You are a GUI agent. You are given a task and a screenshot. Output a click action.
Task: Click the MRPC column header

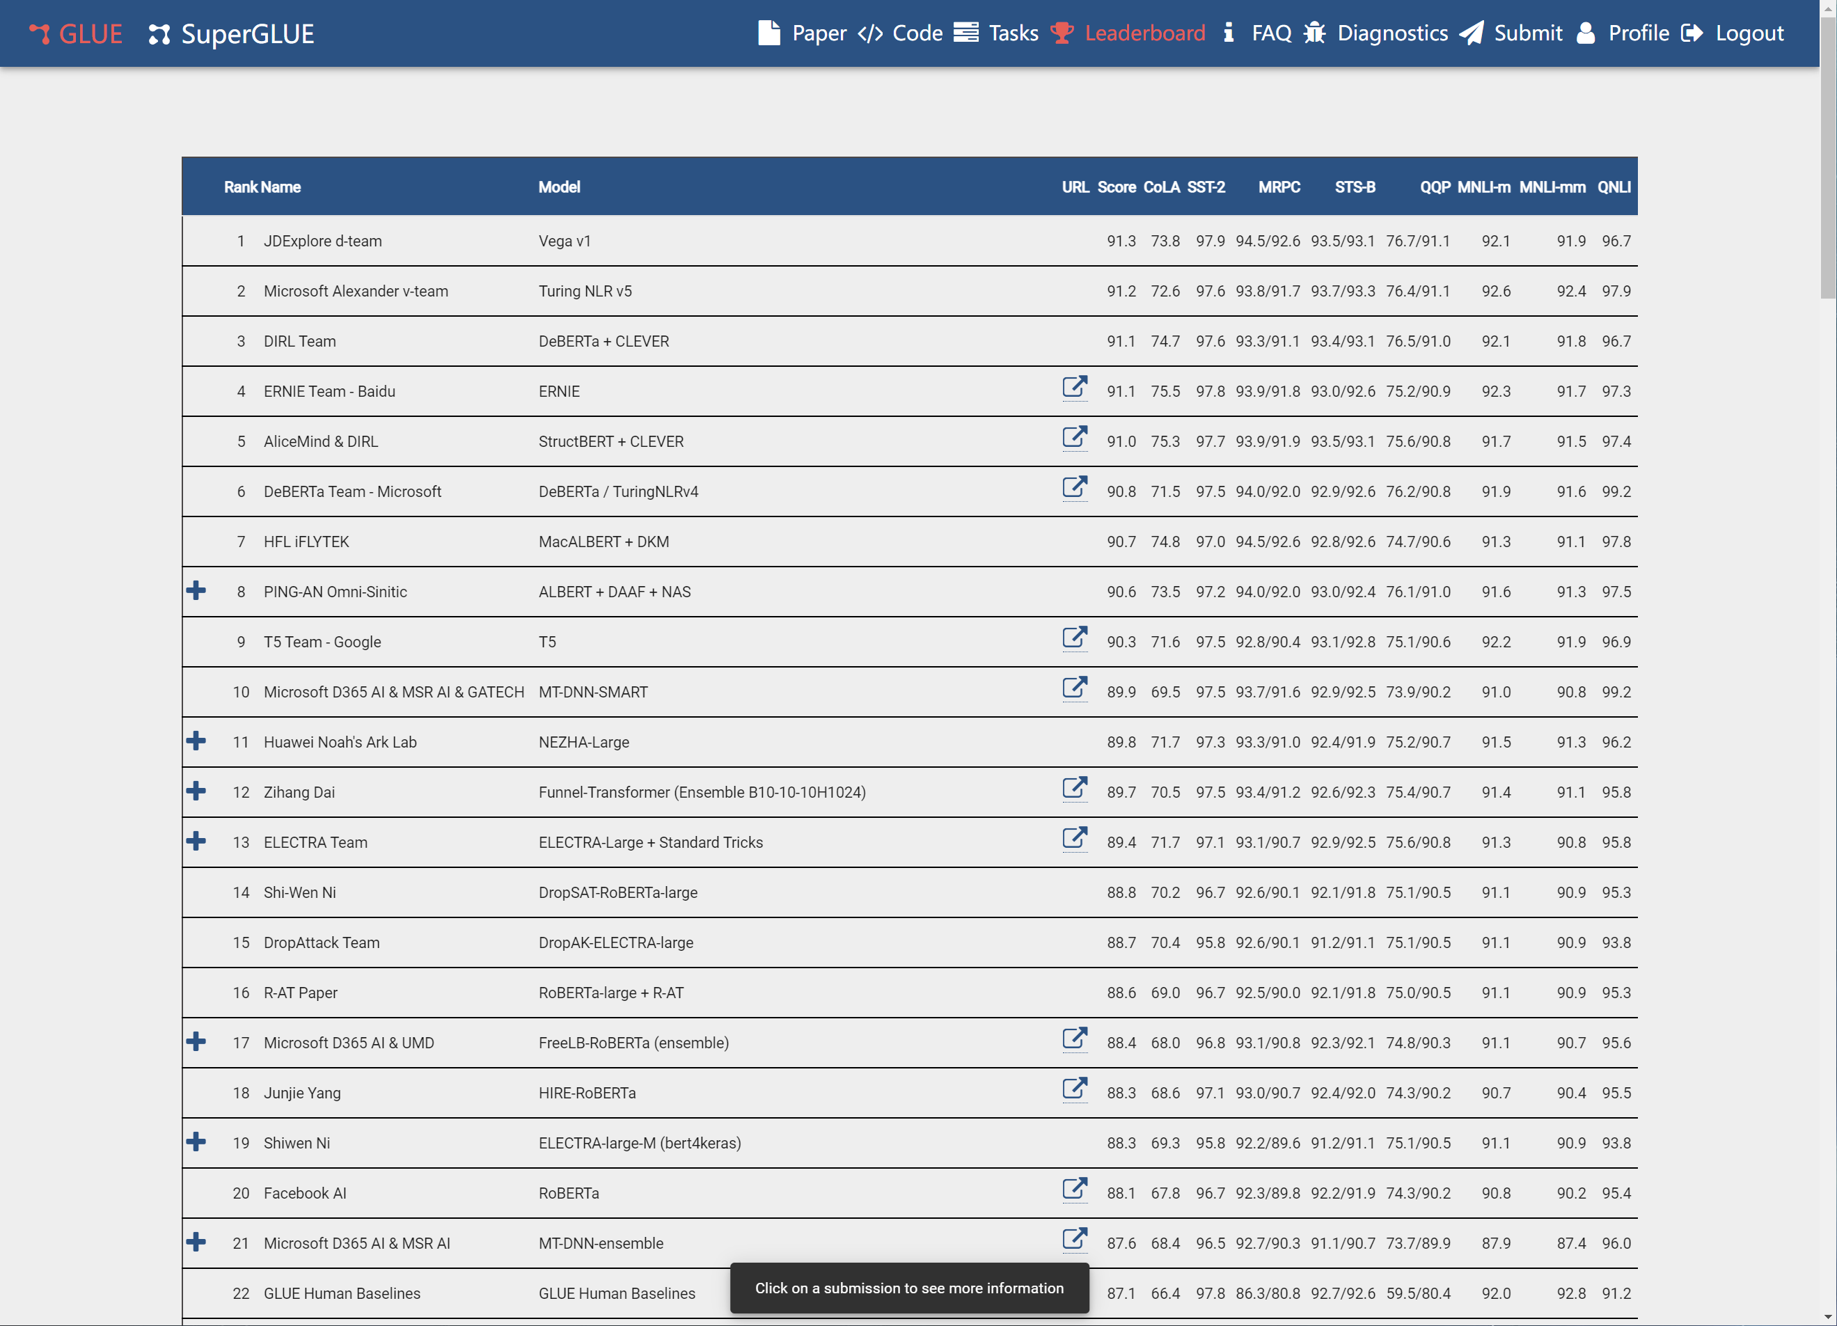point(1279,187)
